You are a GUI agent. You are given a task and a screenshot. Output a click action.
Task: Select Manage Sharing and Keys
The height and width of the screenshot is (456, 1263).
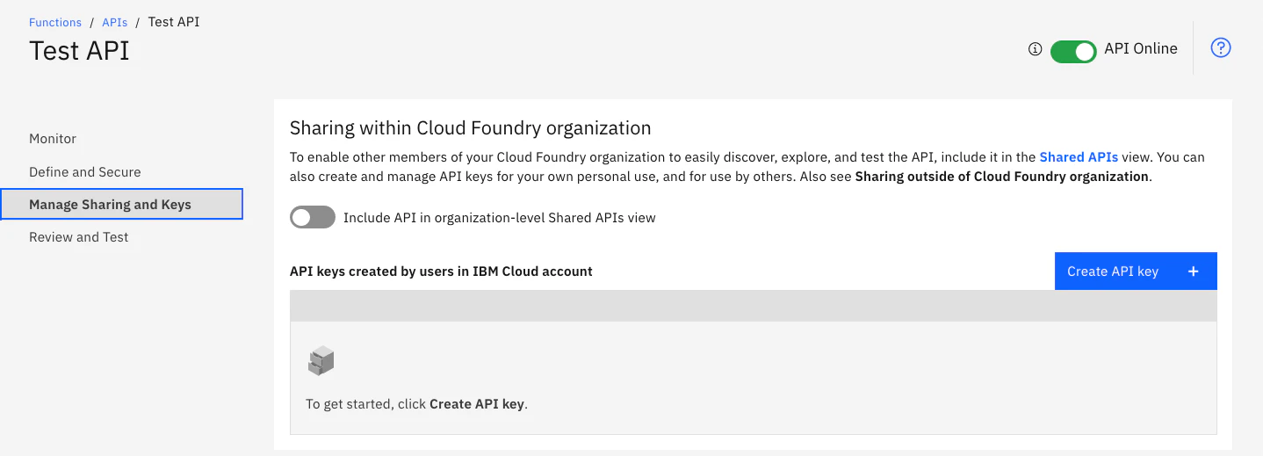click(x=121, y=204)
